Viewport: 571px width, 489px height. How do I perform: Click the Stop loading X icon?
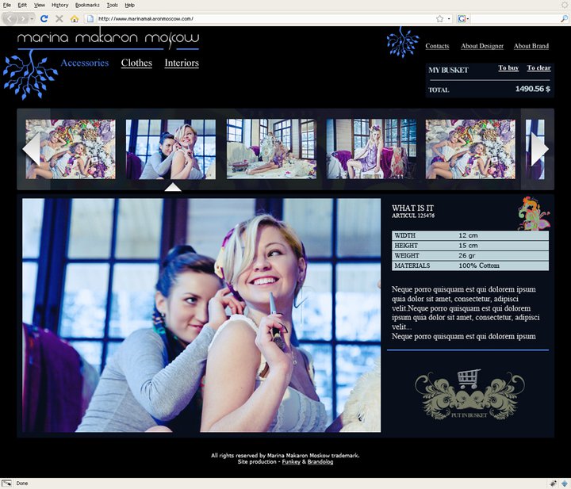point(59,18)
